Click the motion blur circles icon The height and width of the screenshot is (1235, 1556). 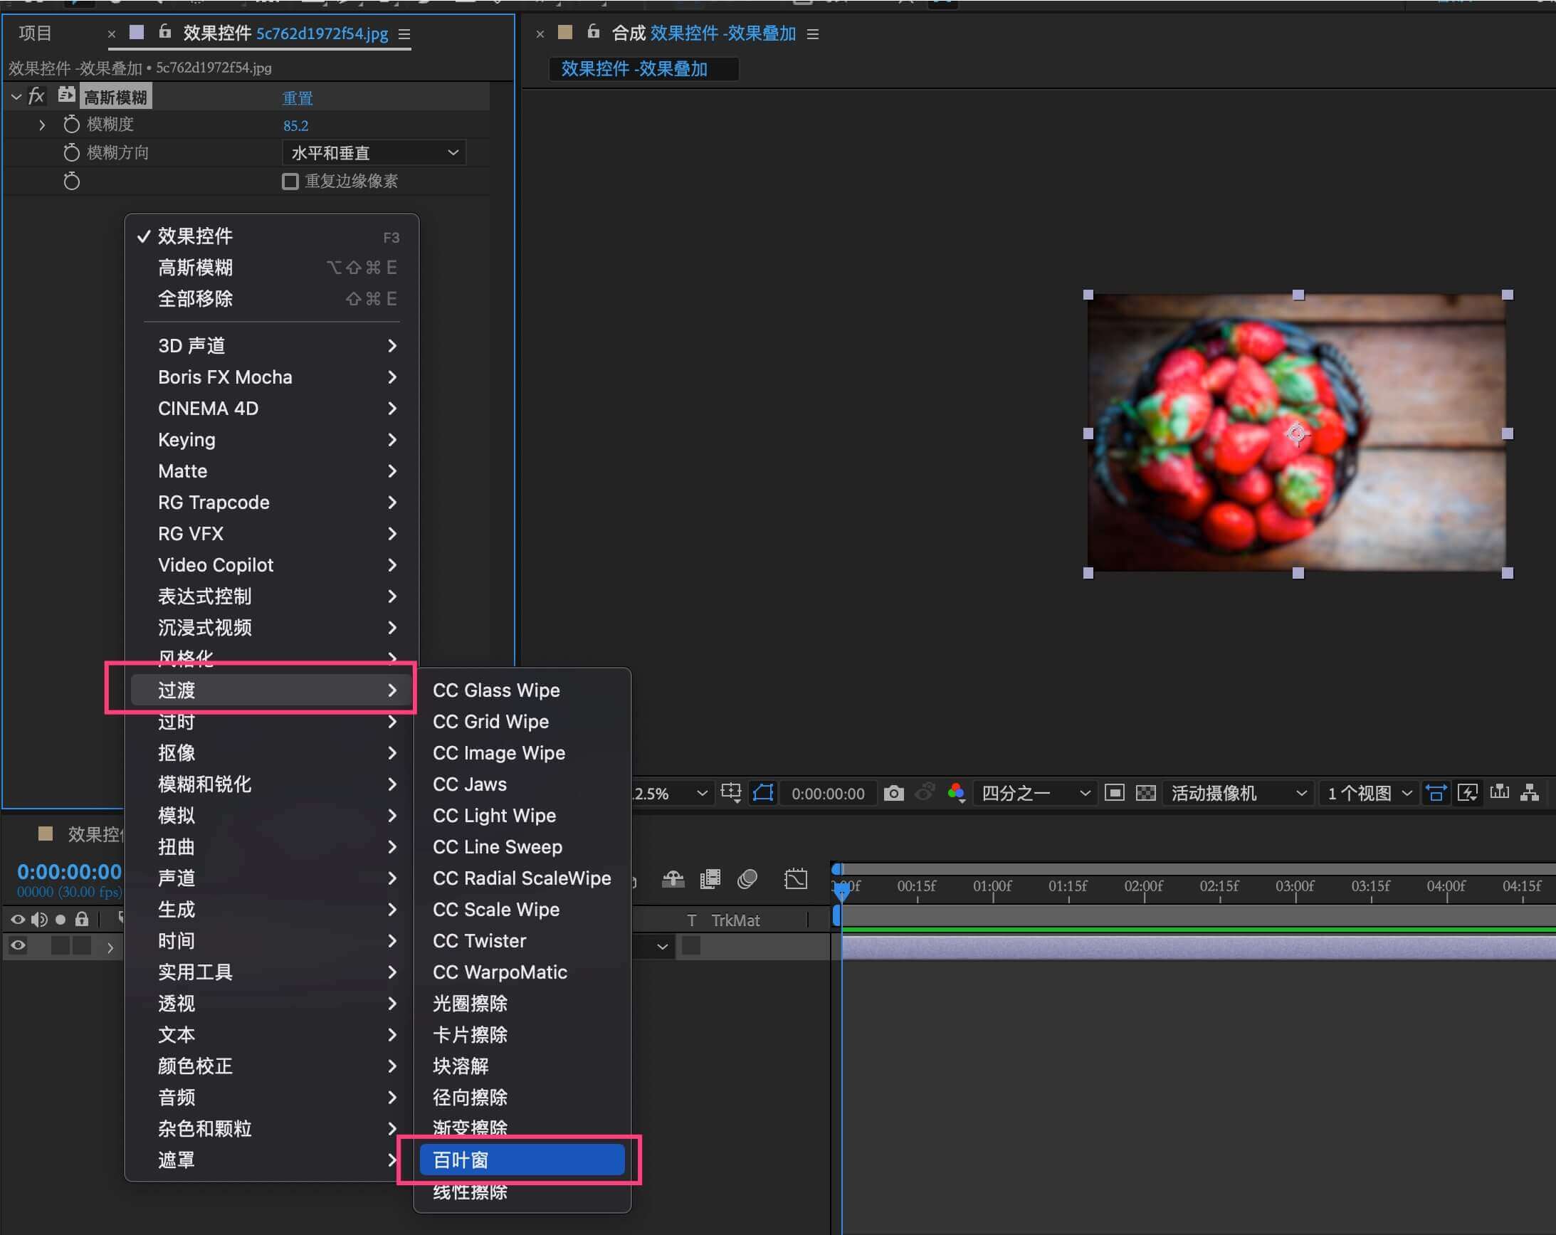(747, 878)
